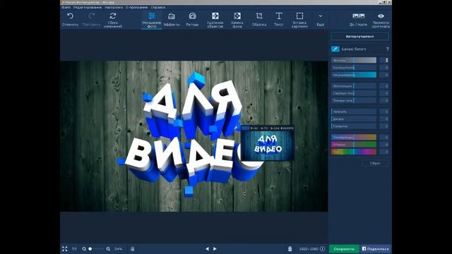Screen dimensions: 452x254
Task: Adjust the Светлые тона highlights slider
Action: coord(354,93)
